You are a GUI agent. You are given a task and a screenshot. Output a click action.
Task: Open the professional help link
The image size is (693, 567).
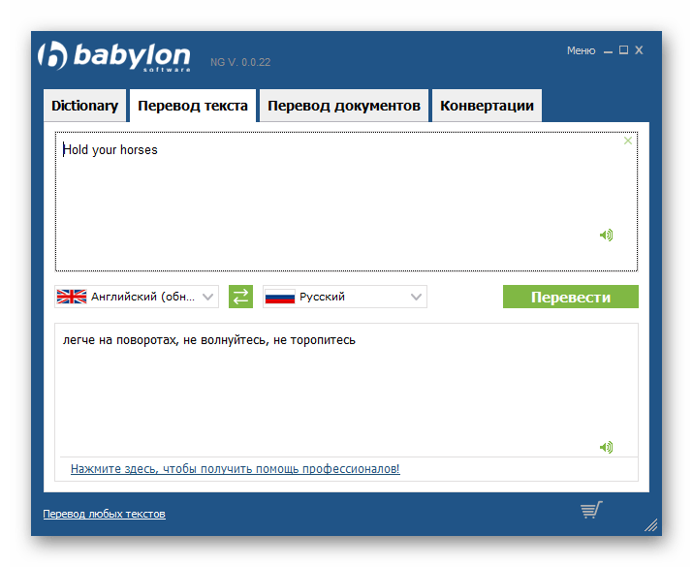(236, 469)
